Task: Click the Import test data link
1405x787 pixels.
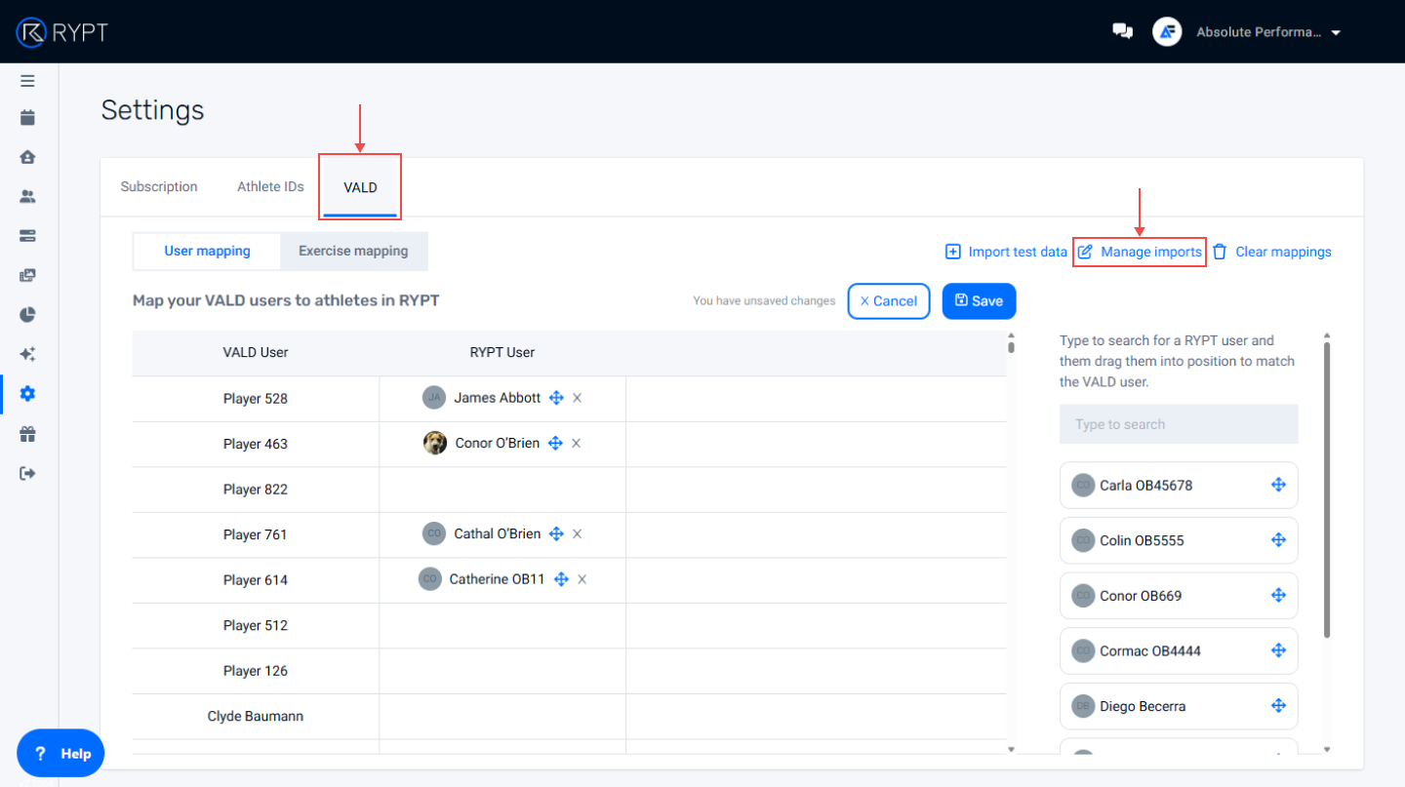Action: pyautogui.click(x=1006, y=252)
